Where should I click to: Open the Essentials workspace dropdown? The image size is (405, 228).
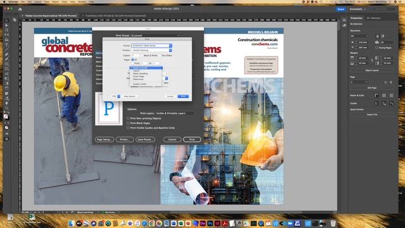tap(358, 9)
